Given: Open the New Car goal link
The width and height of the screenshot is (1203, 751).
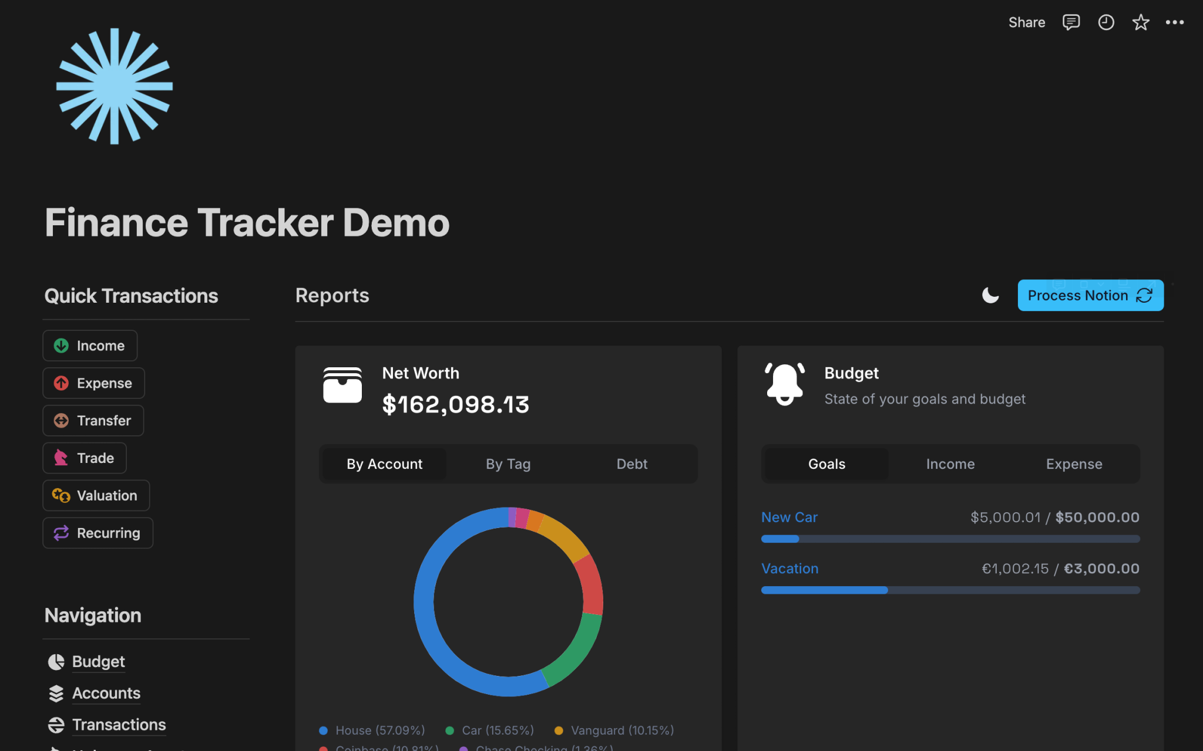Looking at the screenshot, I should tap(789, 517).
